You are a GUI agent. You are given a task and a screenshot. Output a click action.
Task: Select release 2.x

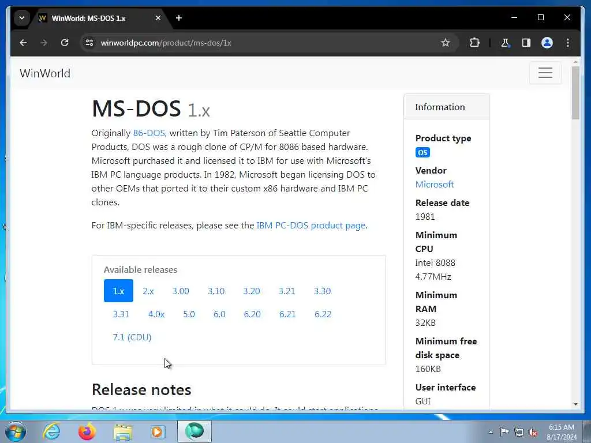tap(148, 291)
